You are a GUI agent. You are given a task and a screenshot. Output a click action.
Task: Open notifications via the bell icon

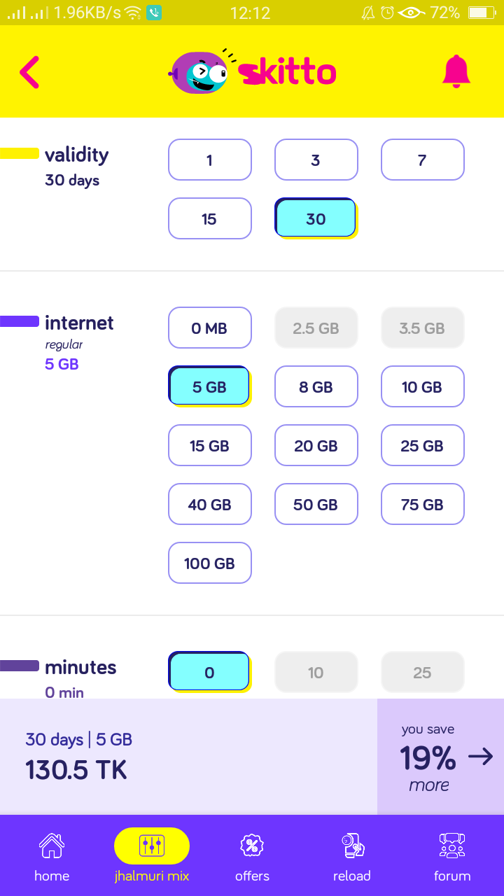click(456, 71)
